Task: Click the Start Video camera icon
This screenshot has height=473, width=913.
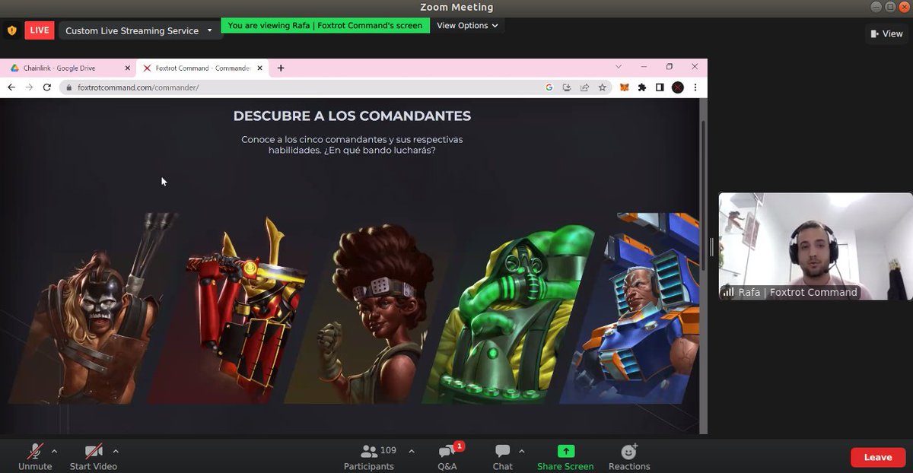Action: [94, 451]
